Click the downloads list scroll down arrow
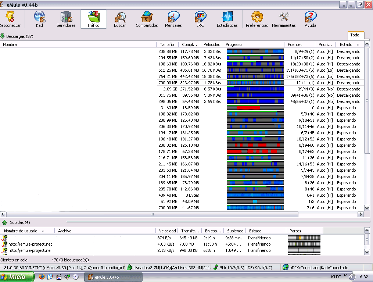 point(367,208)
